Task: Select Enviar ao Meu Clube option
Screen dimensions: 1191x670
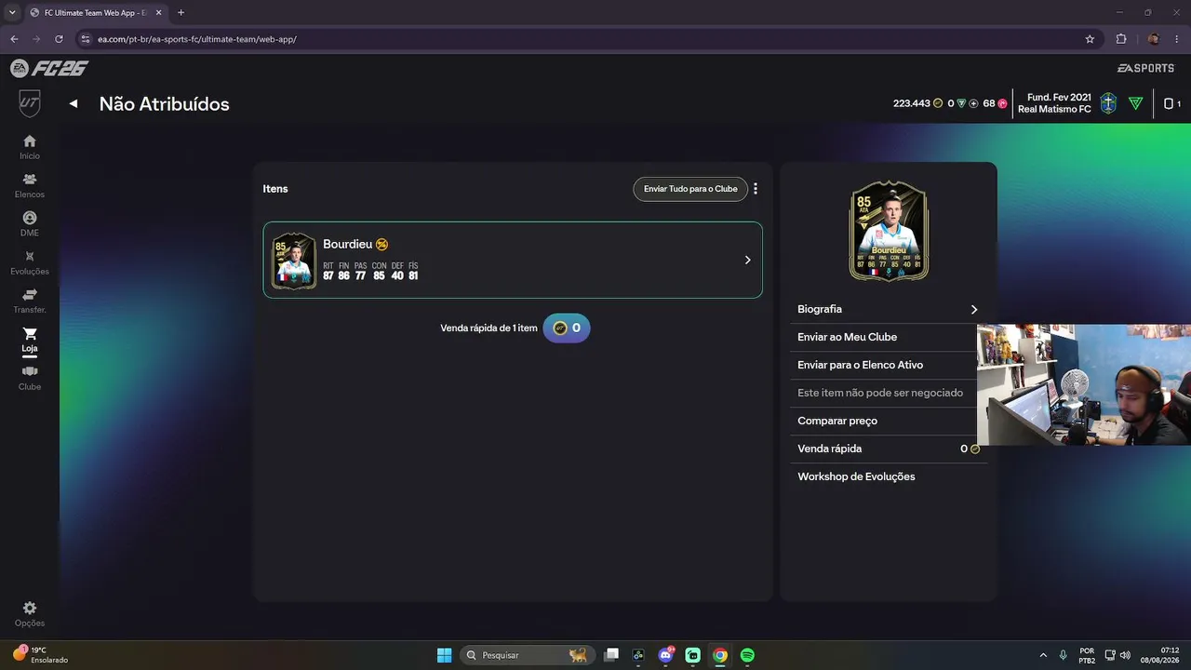Action: click(889, 337)
